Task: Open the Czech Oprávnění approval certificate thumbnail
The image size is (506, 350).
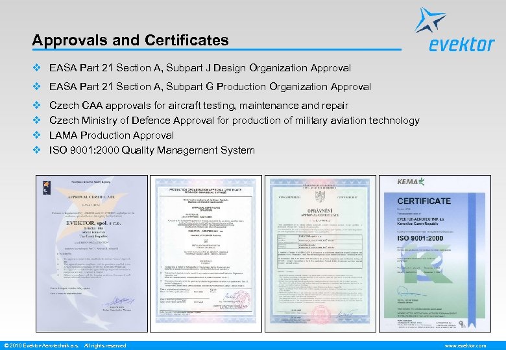Action: [320, 253]
